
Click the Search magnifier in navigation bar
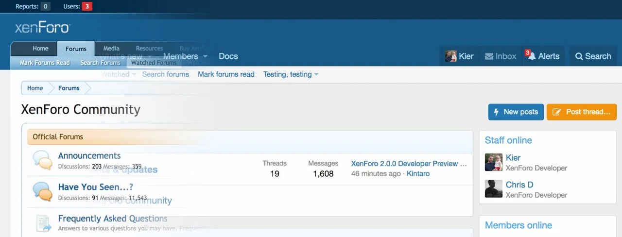coord(579,57)
